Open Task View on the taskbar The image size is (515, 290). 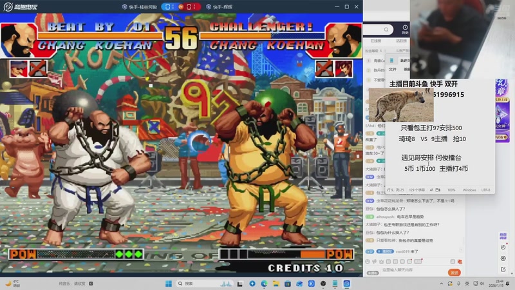coord(240,284)
